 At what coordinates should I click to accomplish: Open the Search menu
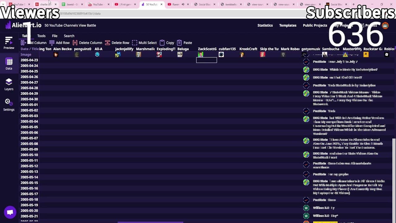69,36
